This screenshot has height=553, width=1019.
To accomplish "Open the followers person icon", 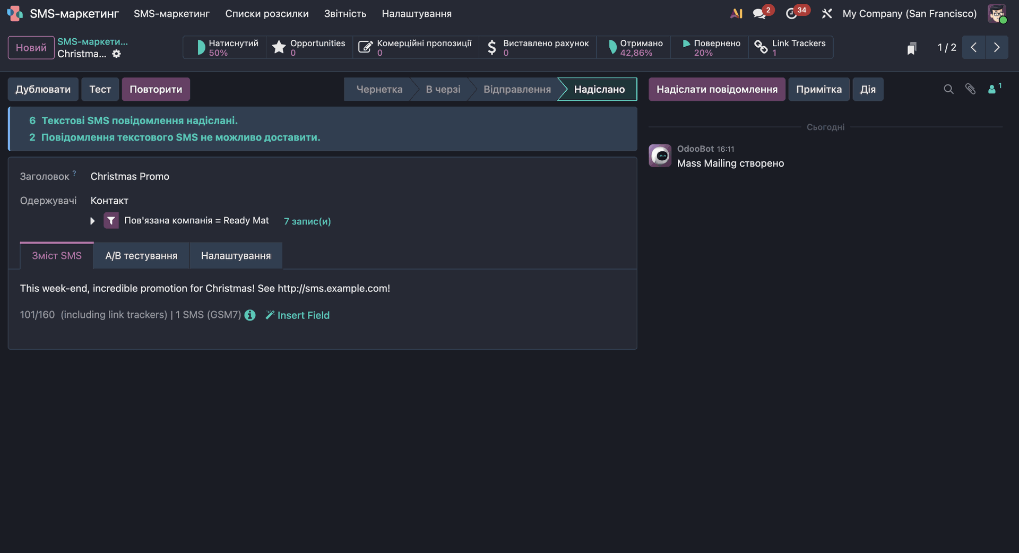I will click(x=992, y=89).
